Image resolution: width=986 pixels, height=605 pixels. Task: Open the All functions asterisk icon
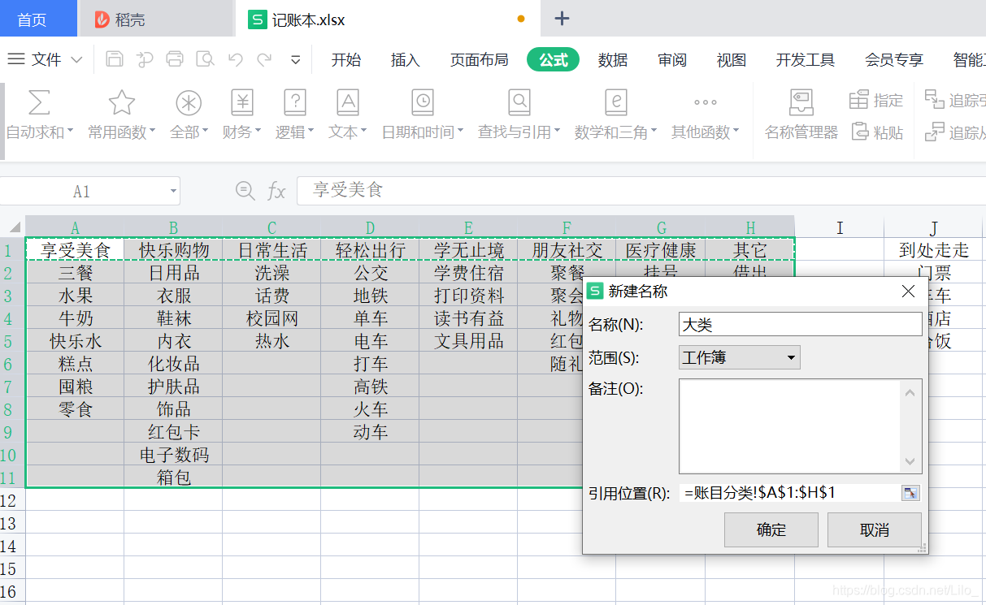tap(189, 102)
